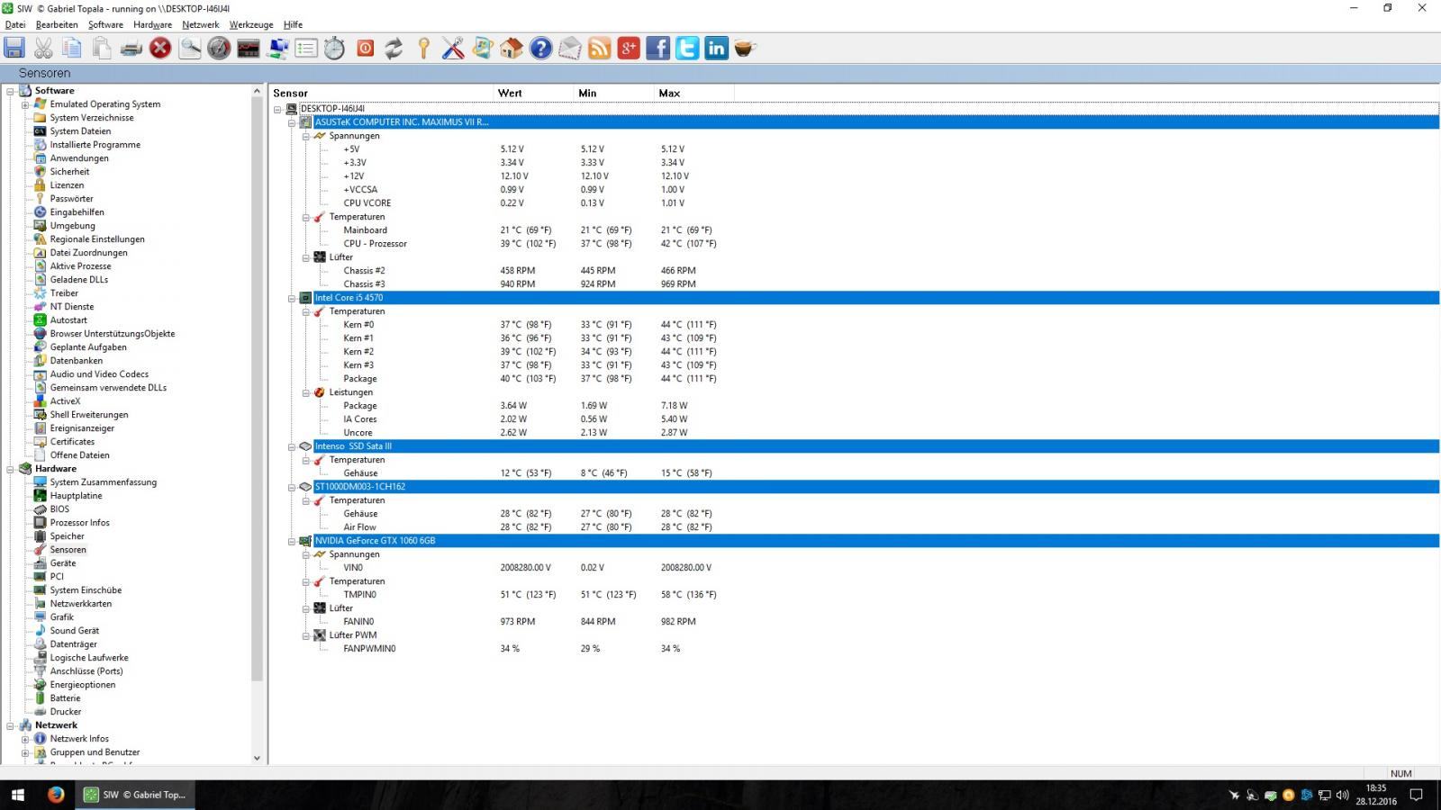Click the Print toolbar icon
This screenshot has height=810, width=1441.
131,49
